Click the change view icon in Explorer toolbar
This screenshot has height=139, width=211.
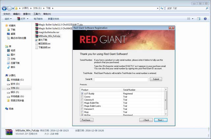point(189,19)
